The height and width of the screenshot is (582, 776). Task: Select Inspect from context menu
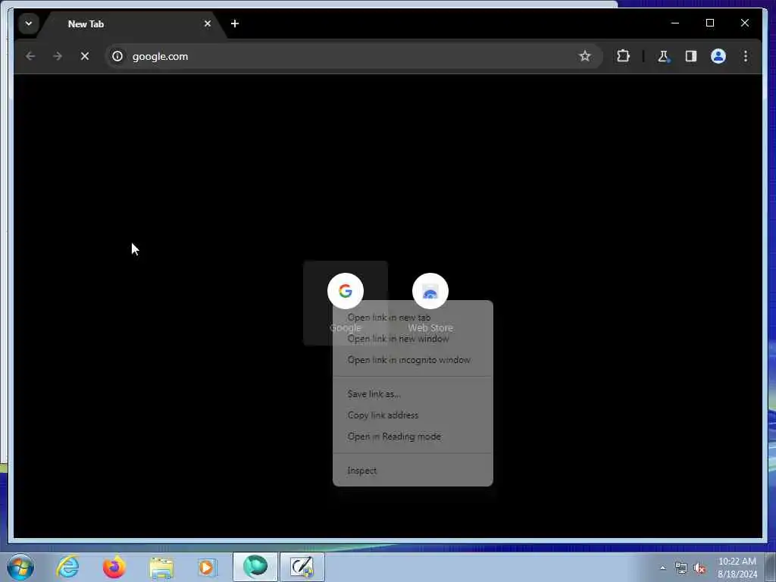413,471
